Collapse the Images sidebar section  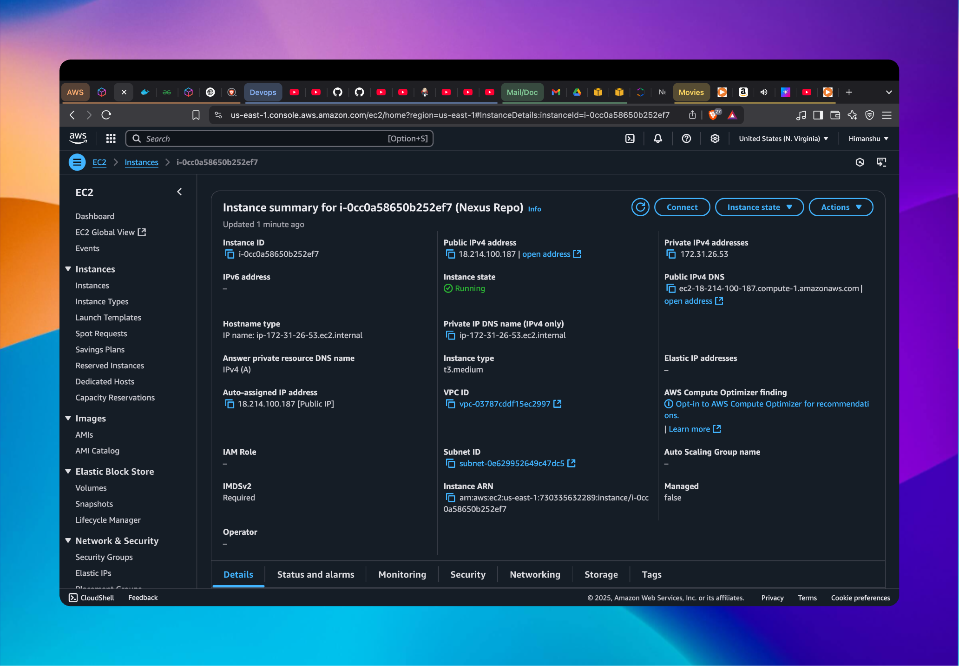pyautogui.click(x=68, y=418)
